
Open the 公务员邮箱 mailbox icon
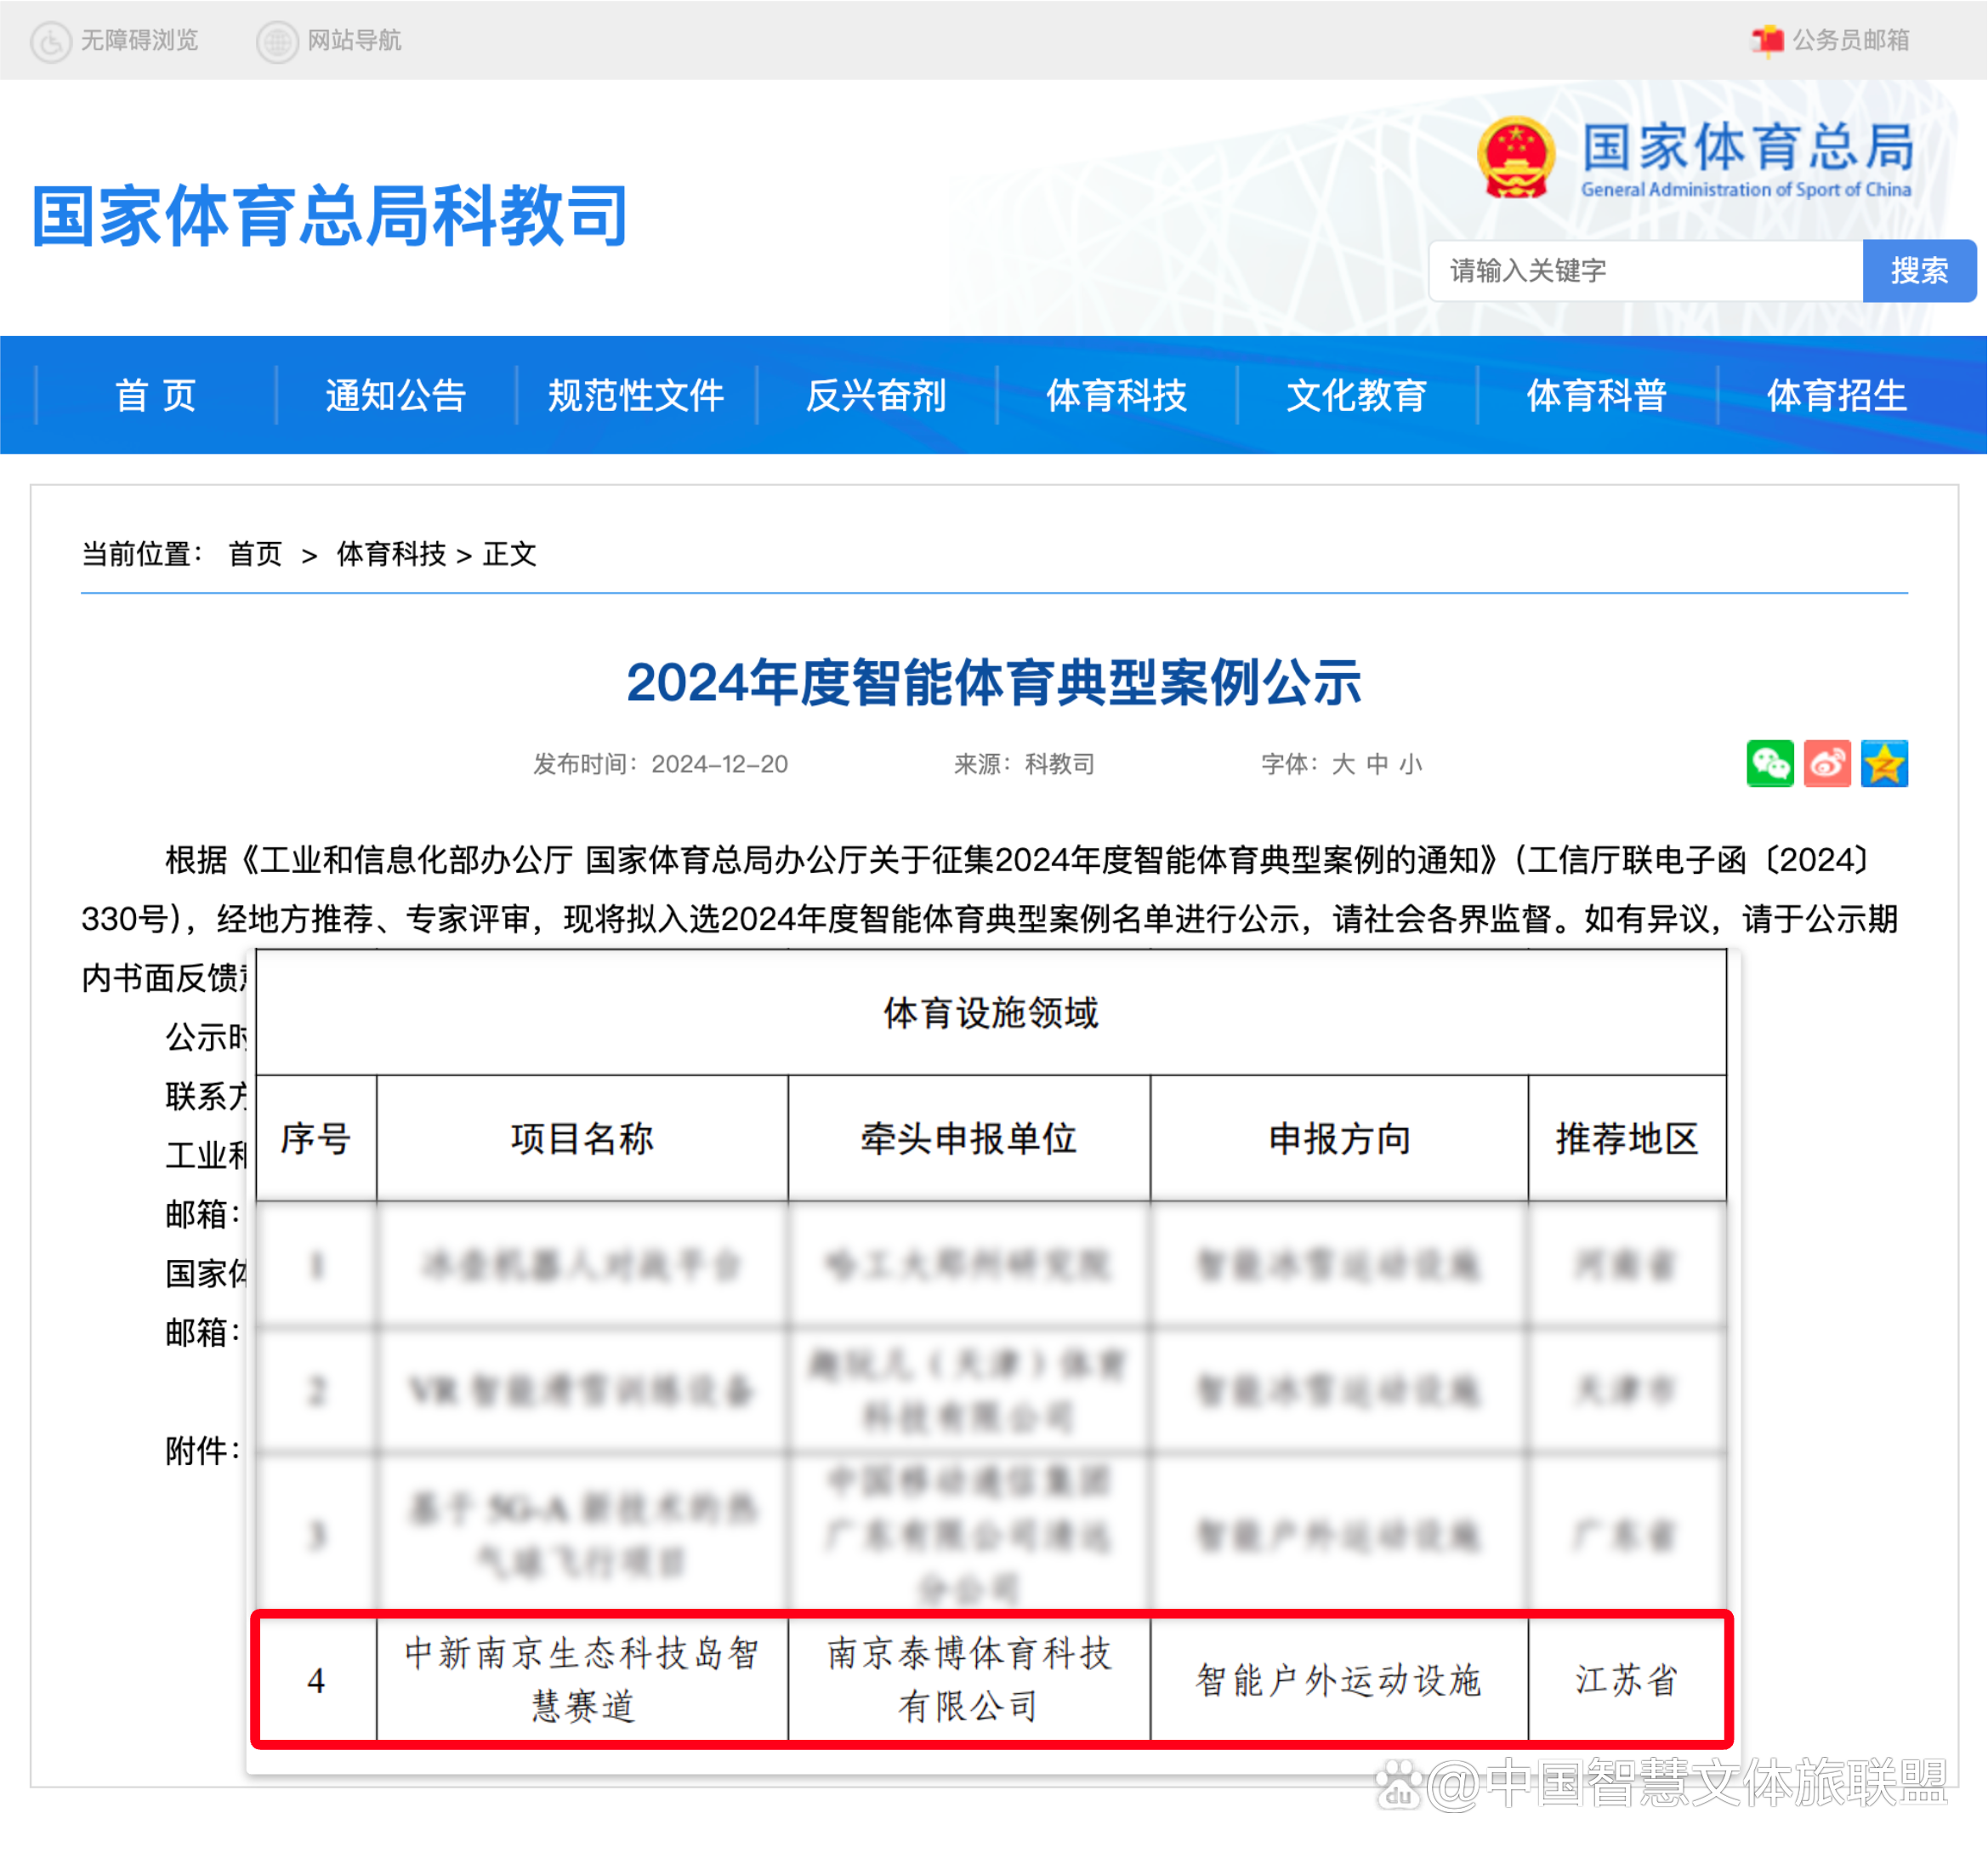point(1766,40)
